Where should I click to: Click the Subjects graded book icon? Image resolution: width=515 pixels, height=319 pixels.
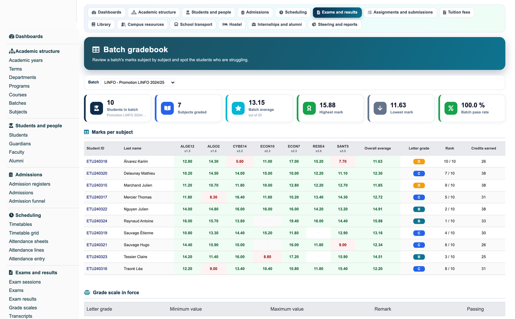167,108
